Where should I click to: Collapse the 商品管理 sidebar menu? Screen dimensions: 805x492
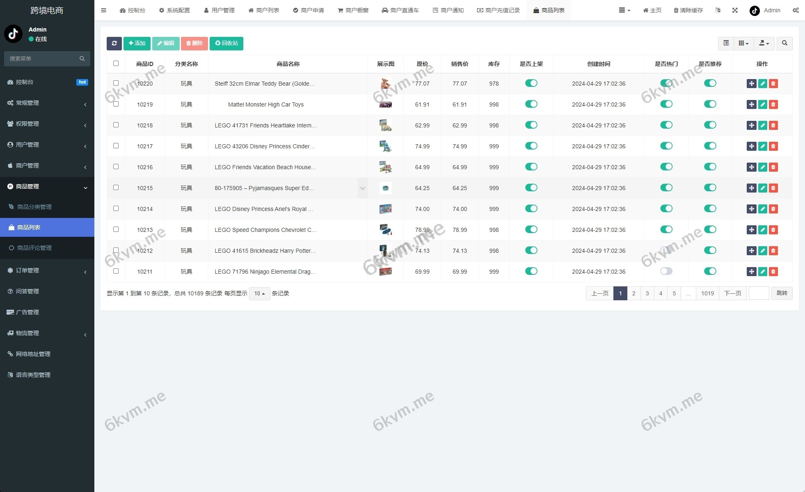[x=47, y=187]
